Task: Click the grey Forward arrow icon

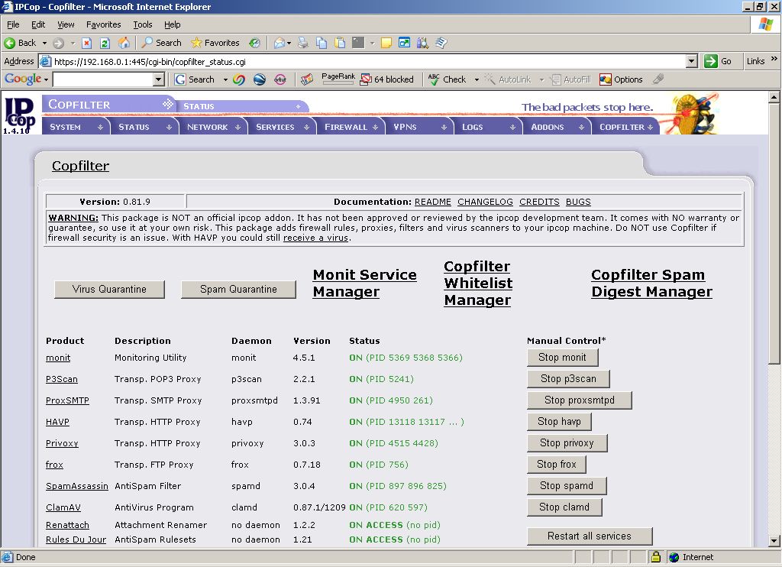Action: click(x=58, y=43)
